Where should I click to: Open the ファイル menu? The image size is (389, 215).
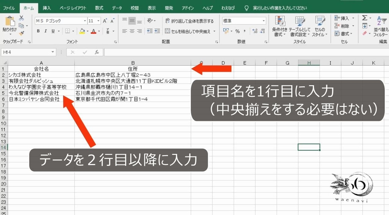coord(9,7)
